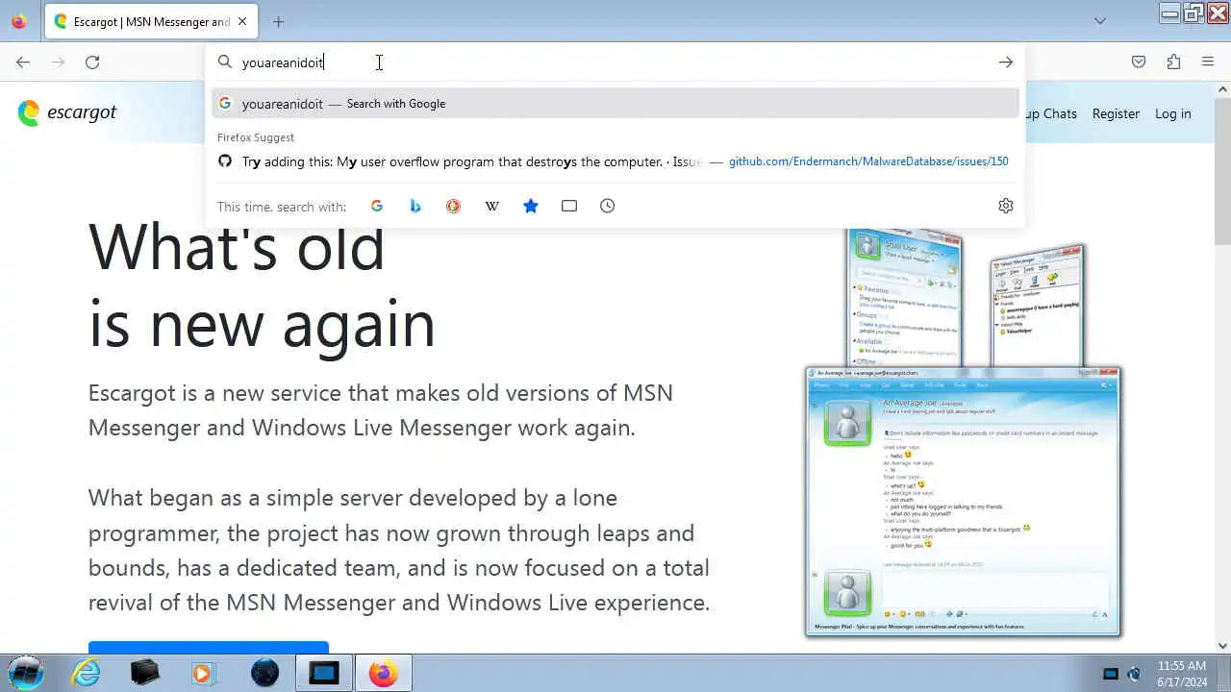
Task: Search this time in open Tabs
Action: (x=569, y=206)
